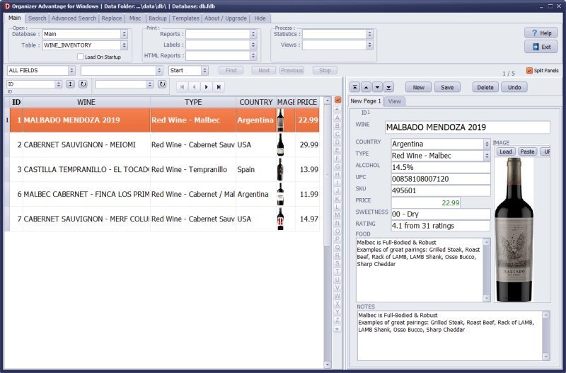This screenshot has height=373, width=566.
Task: Open the Replace tab
Action: pos(112,18)
